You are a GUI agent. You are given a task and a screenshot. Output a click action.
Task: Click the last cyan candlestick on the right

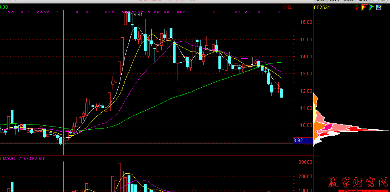pos(282,93)
